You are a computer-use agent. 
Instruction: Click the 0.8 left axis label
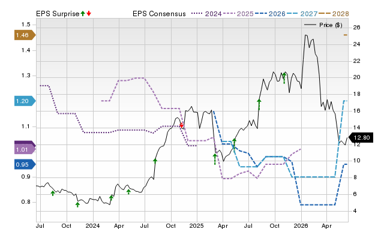point(26,202)
